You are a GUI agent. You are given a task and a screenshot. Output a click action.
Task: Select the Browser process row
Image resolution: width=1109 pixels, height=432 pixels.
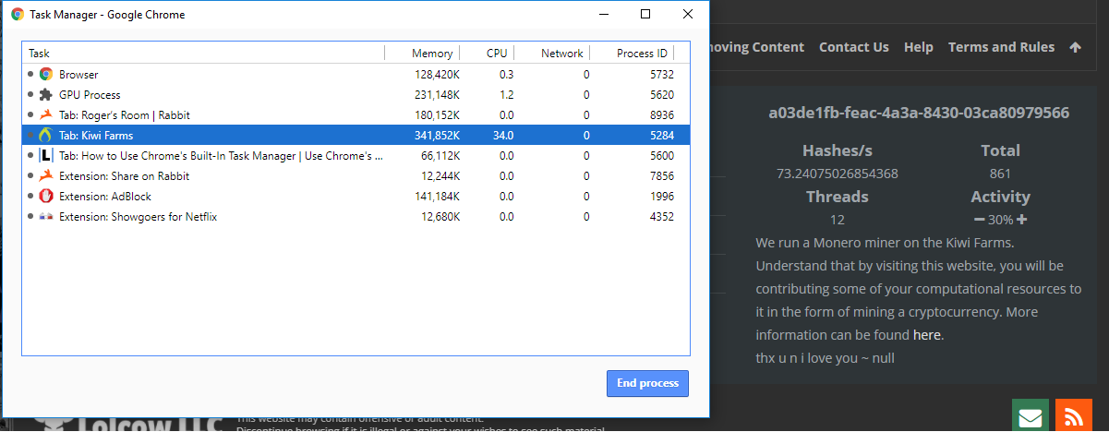(x=356, y=75)
